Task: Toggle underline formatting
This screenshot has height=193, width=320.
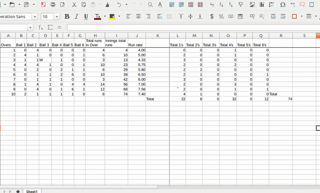Action: tap(86, 17)
